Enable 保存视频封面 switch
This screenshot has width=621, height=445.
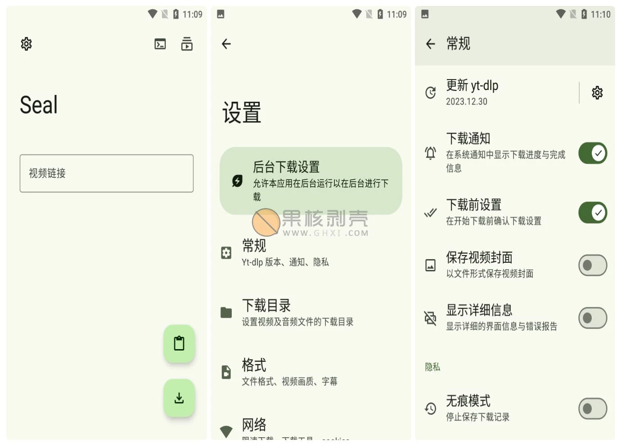click(x=593, y=265)
